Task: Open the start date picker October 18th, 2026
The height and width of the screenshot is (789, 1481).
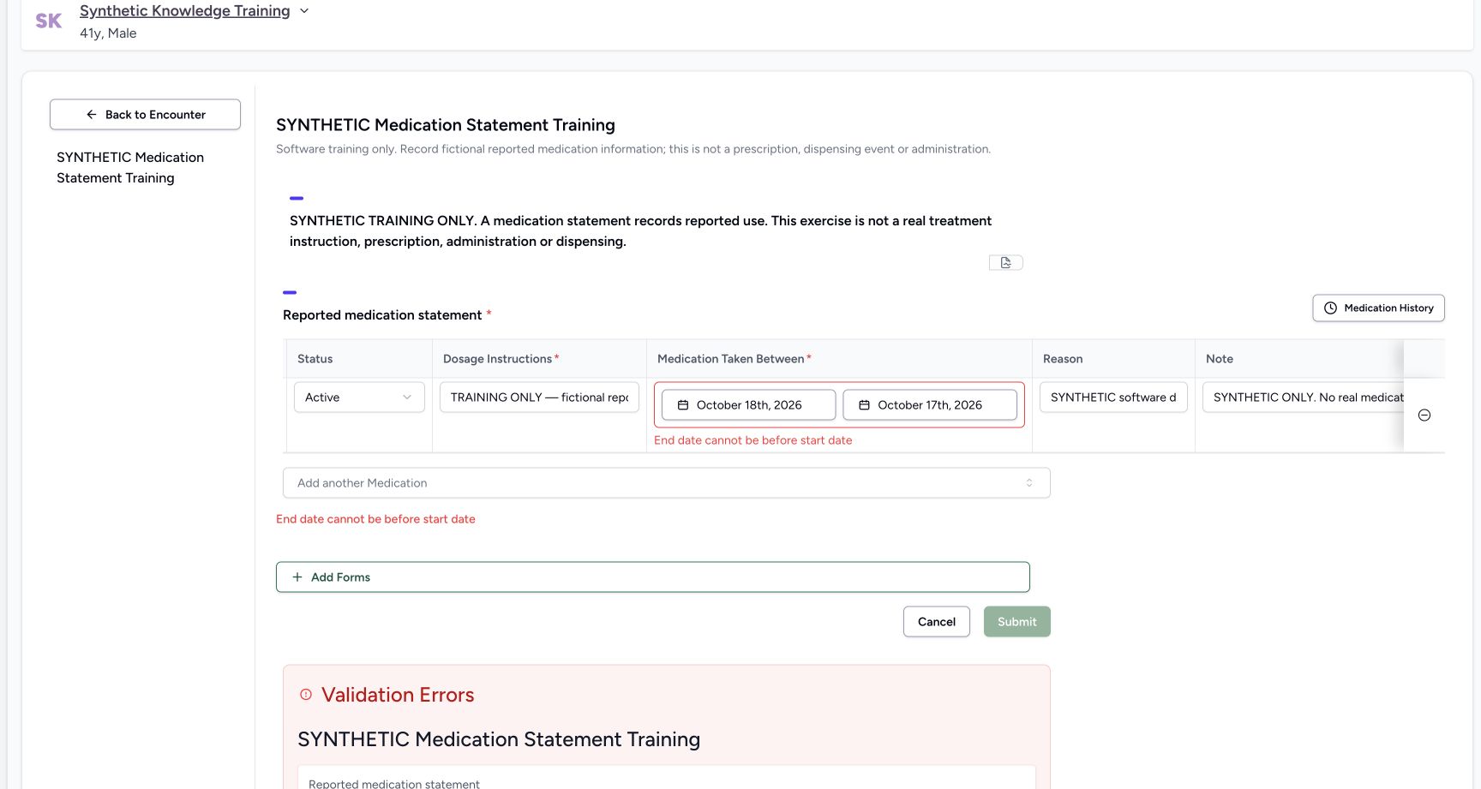Action: click(x=749, y=405)
